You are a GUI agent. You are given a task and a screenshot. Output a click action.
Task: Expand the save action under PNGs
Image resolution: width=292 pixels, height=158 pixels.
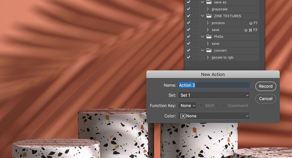[x=208, y=44]
